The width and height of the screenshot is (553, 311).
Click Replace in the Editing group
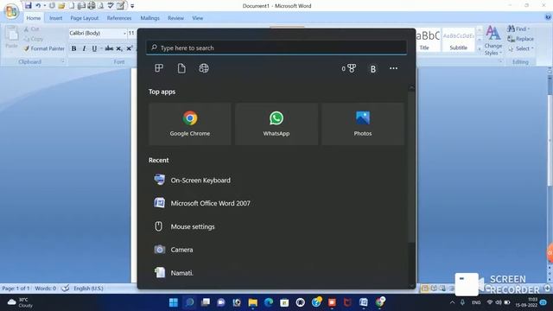click(521, 39)
